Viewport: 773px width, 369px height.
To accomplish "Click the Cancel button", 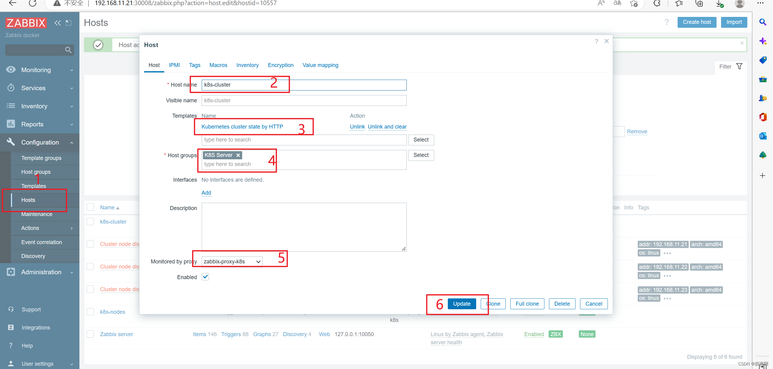I will (594, 304).
